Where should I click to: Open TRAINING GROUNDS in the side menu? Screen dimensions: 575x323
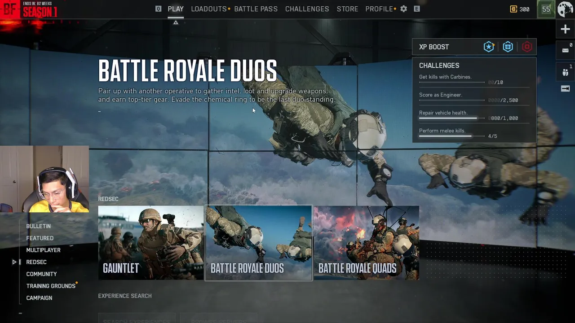(x=51, y=286)
